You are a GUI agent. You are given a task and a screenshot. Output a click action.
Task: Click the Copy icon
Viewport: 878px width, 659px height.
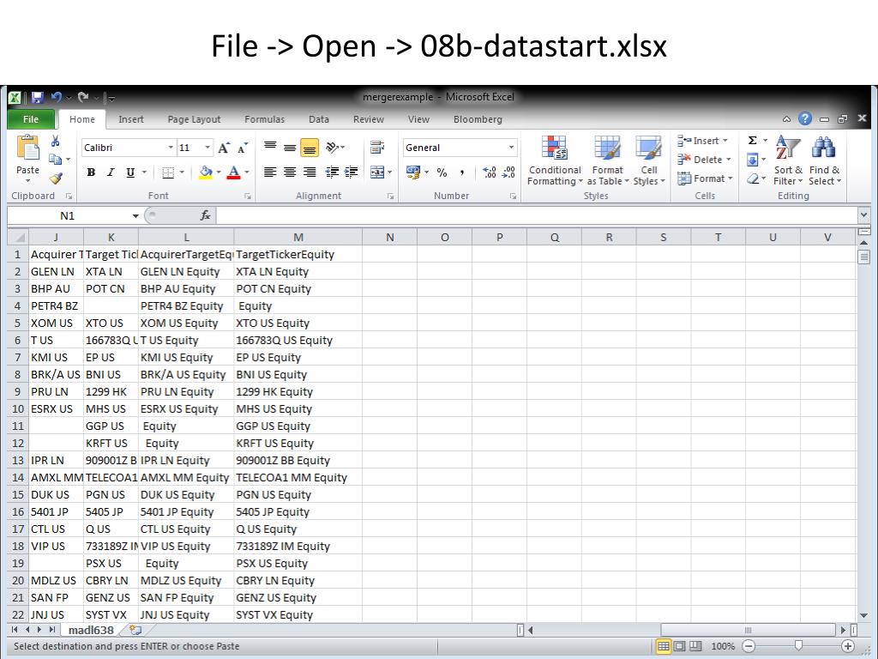[x=55, y=159]
